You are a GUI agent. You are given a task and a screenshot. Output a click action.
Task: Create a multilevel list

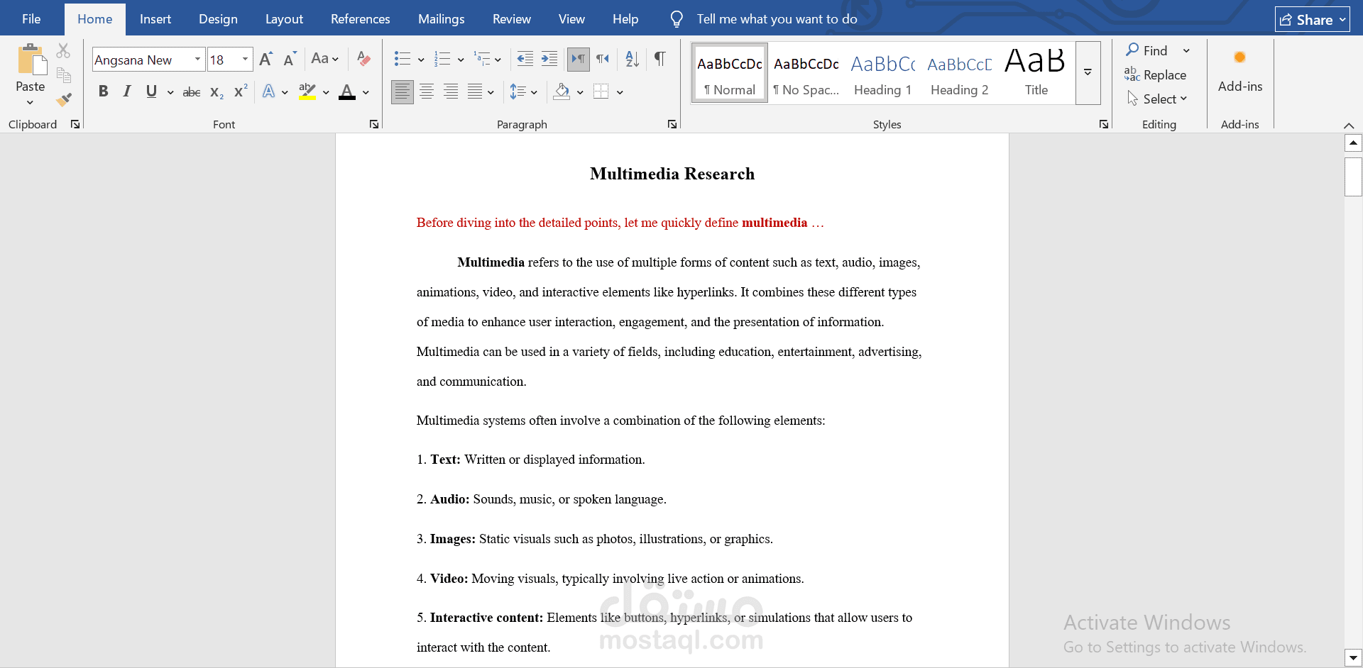482,59
